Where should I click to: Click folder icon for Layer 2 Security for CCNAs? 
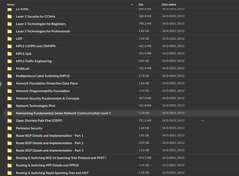pos(10,16)
